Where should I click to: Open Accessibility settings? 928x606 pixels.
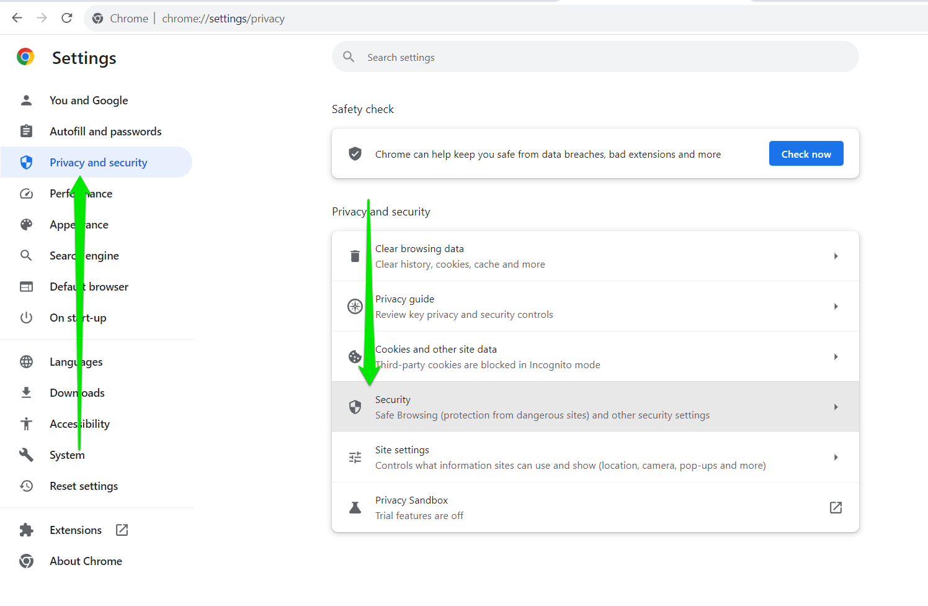click(x=79, y=423)
